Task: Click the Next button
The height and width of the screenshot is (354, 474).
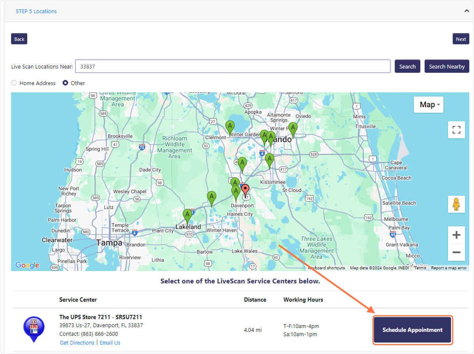Action: pos(461,39)
